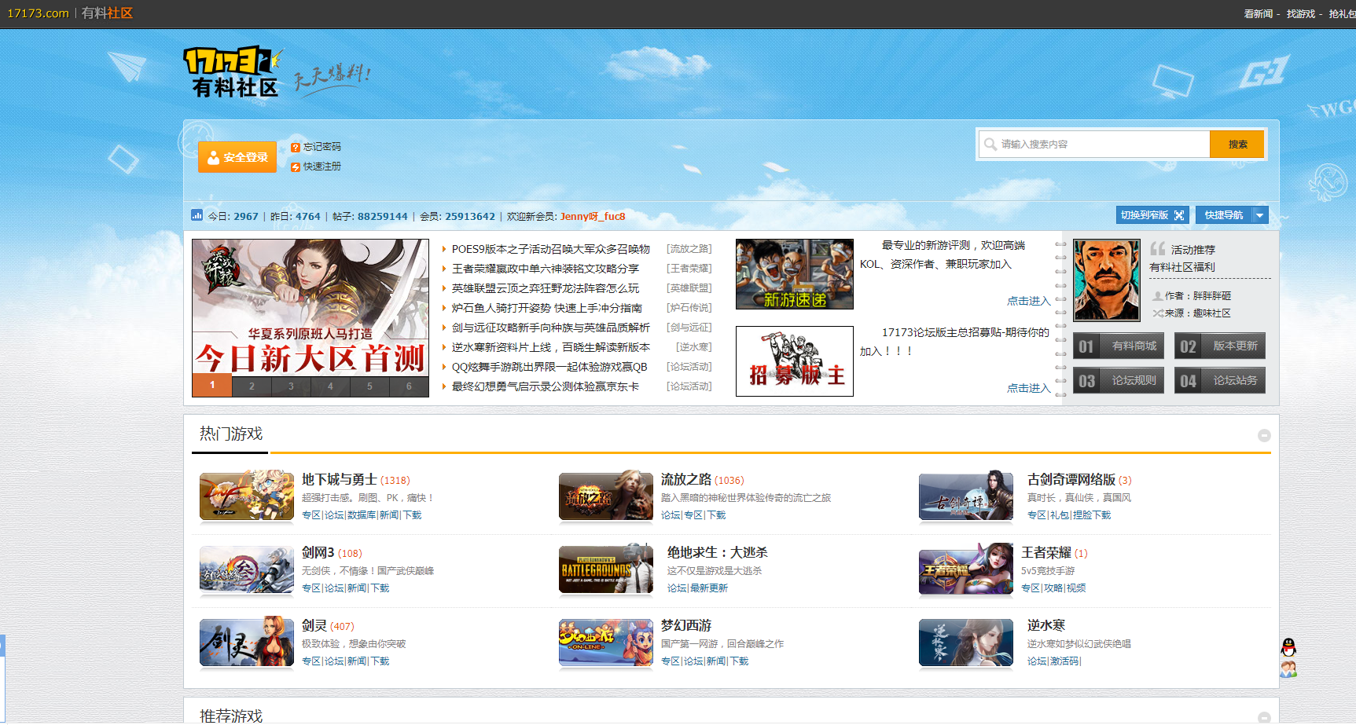
Task: Select carousel slide 6
Action: tap(409, 386)
